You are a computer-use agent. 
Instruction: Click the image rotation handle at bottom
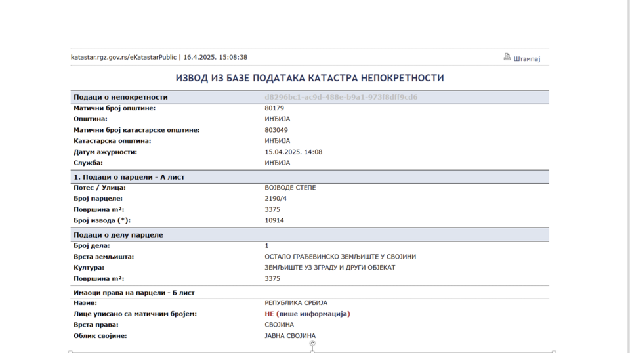click(x=312, y=343)
